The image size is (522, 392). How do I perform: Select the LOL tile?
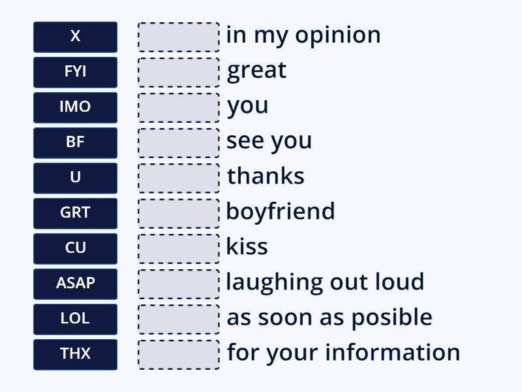(75, 319)
